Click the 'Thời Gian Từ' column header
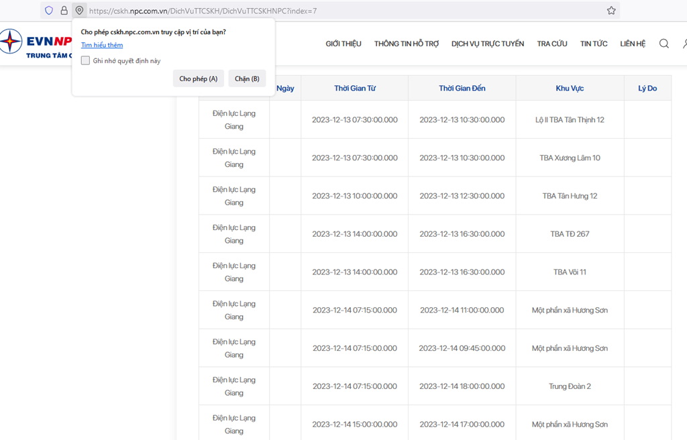 point(355,88)
